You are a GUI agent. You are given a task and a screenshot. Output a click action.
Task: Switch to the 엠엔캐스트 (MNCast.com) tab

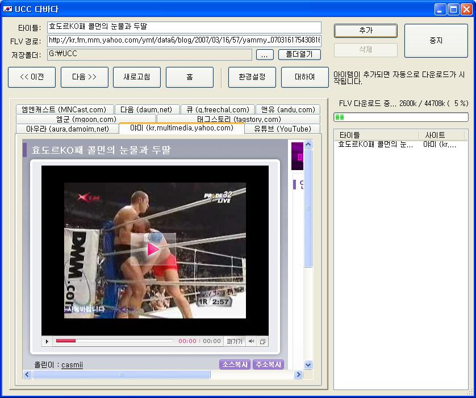click(65, 109)
